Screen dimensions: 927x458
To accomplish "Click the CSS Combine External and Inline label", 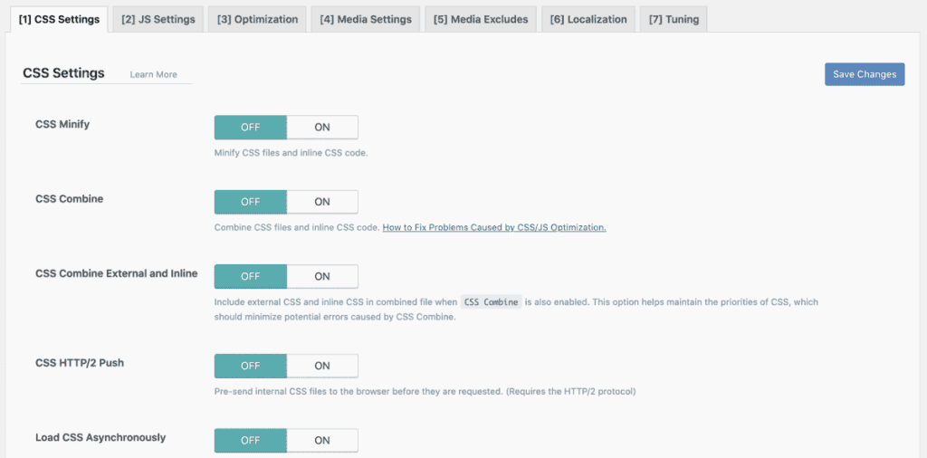I will pyautogui.click(x=117, y=273).
